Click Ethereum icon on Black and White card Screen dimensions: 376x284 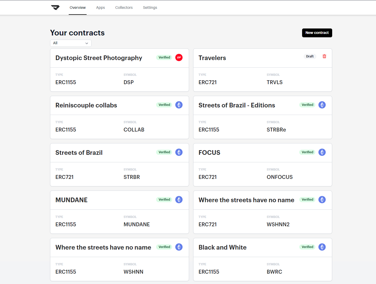[322, 247]
